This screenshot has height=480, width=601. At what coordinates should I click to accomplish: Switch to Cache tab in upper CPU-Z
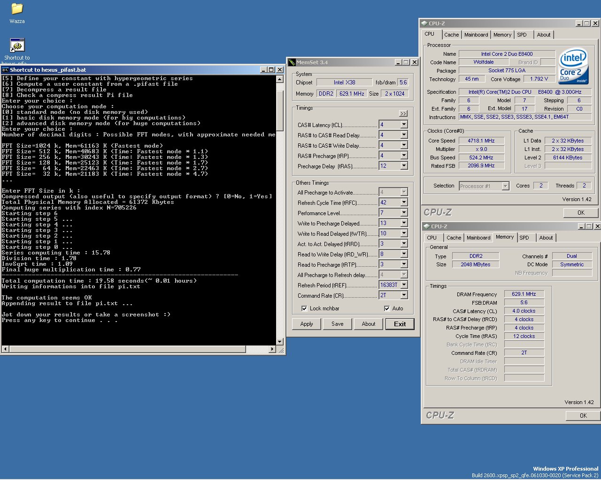point(451,35)
